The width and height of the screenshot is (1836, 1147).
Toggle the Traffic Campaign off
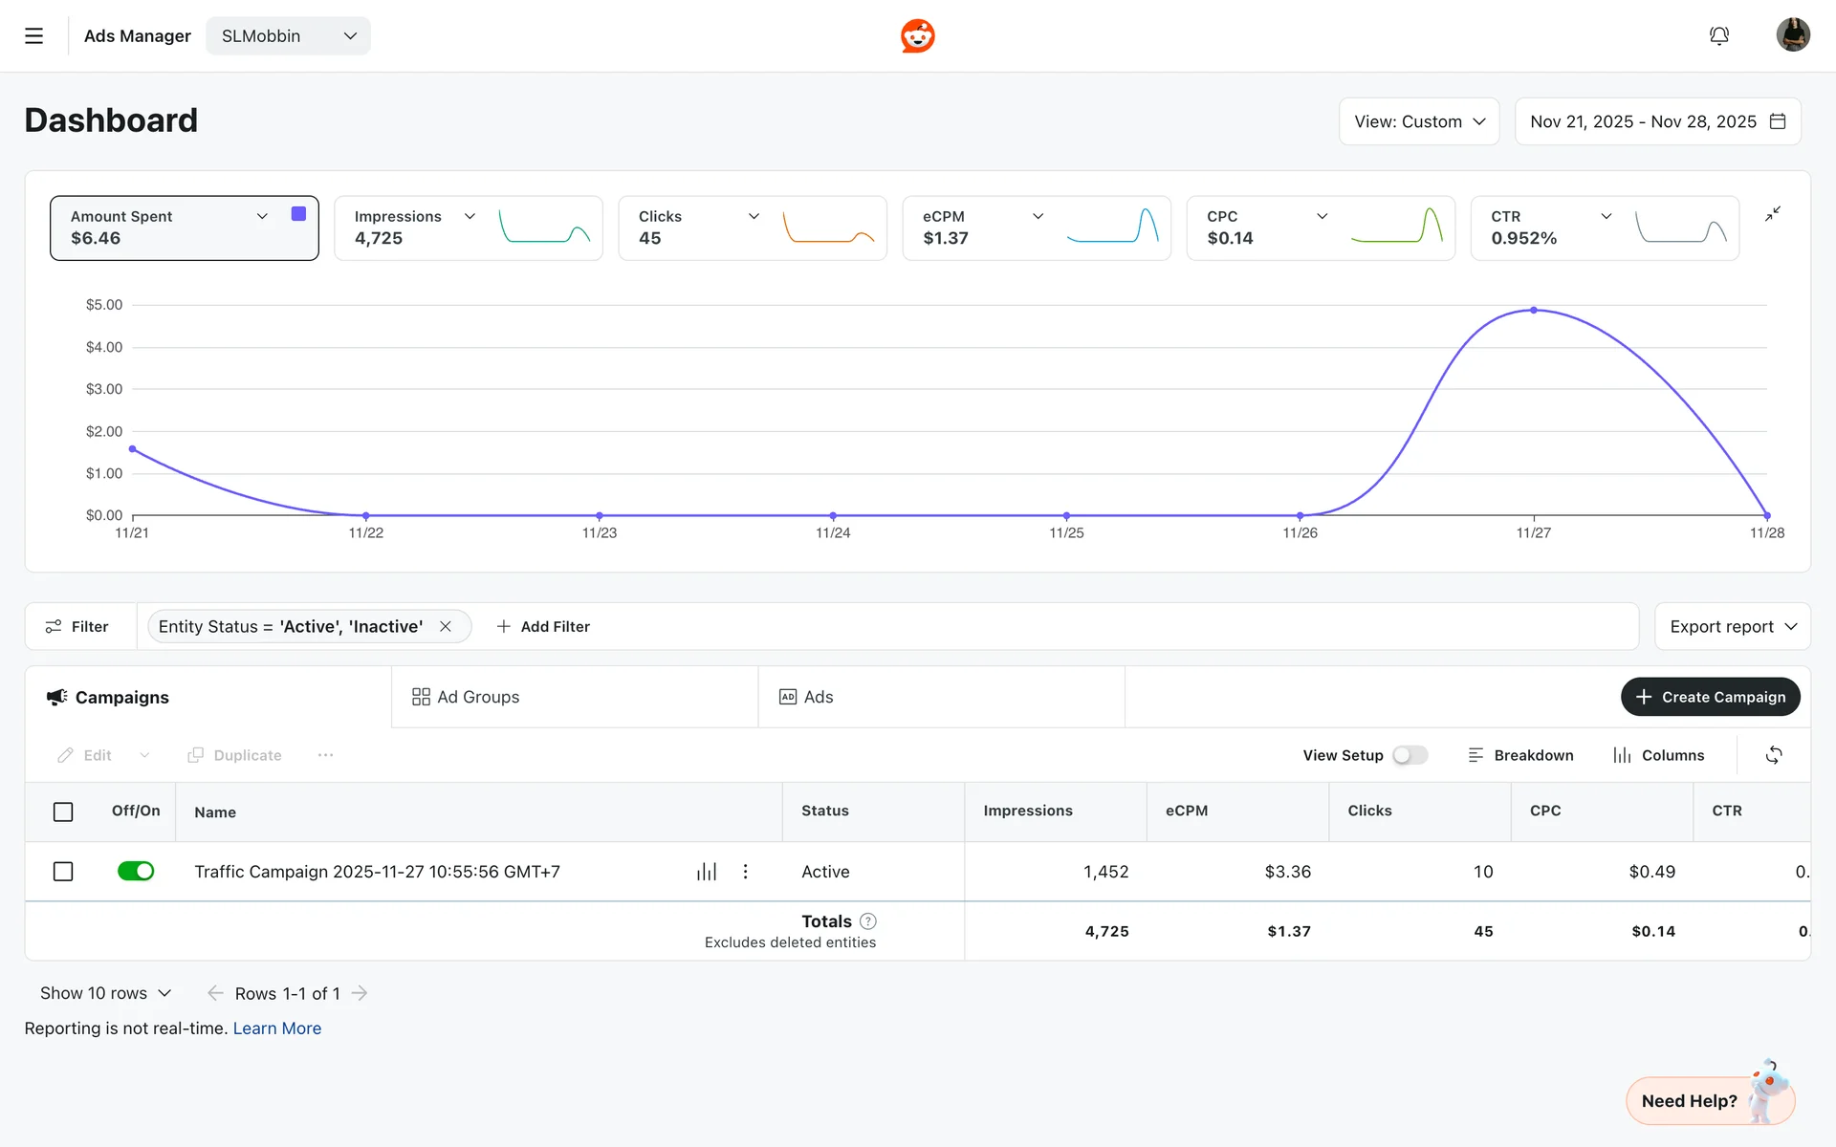pos(136,872)
